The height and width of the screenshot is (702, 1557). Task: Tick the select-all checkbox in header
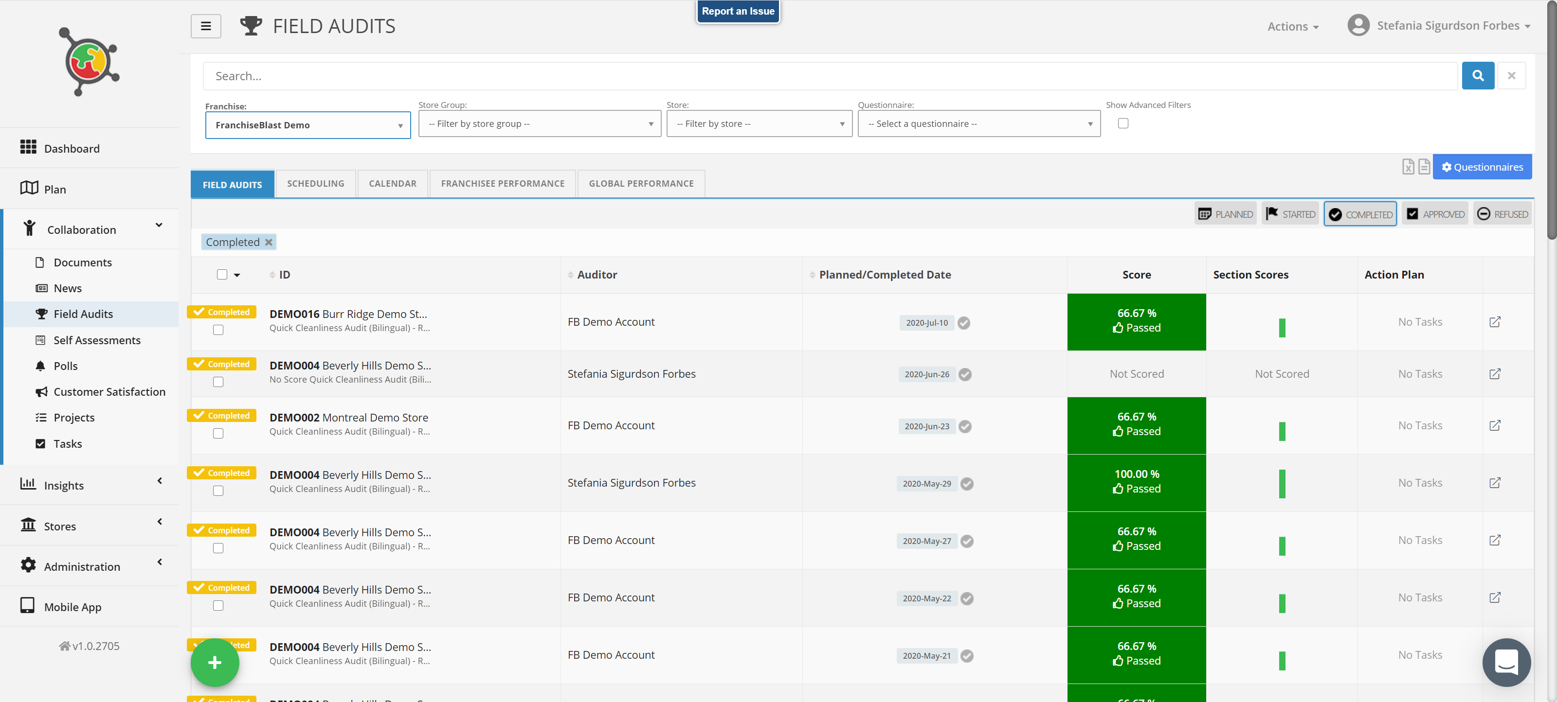point(222,274)
